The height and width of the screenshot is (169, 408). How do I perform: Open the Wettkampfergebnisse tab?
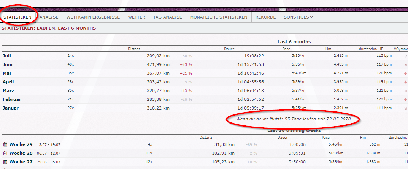click(x=93, y=17)
